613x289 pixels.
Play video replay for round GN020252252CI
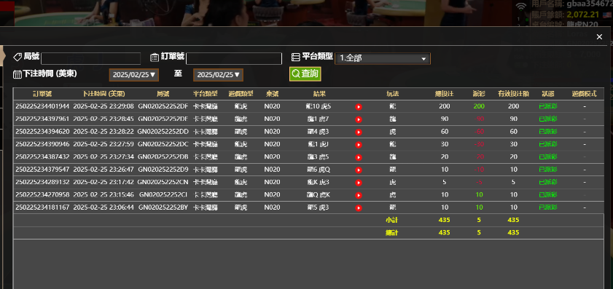click(x=359, y=195)
